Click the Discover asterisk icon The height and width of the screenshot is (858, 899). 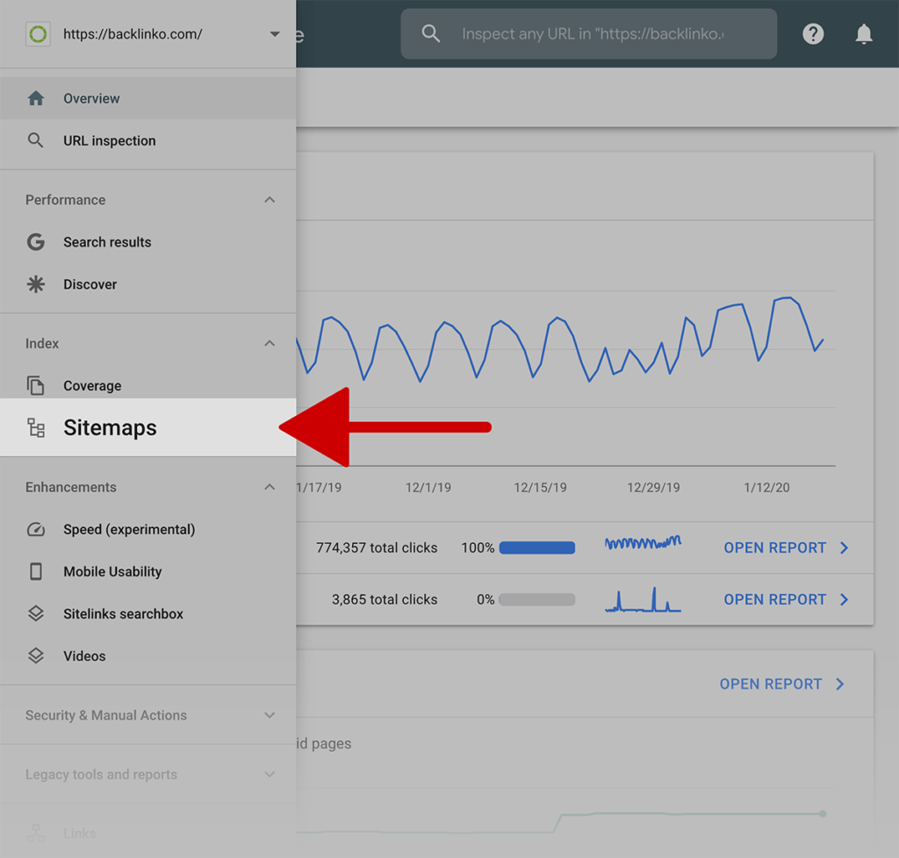36,284
